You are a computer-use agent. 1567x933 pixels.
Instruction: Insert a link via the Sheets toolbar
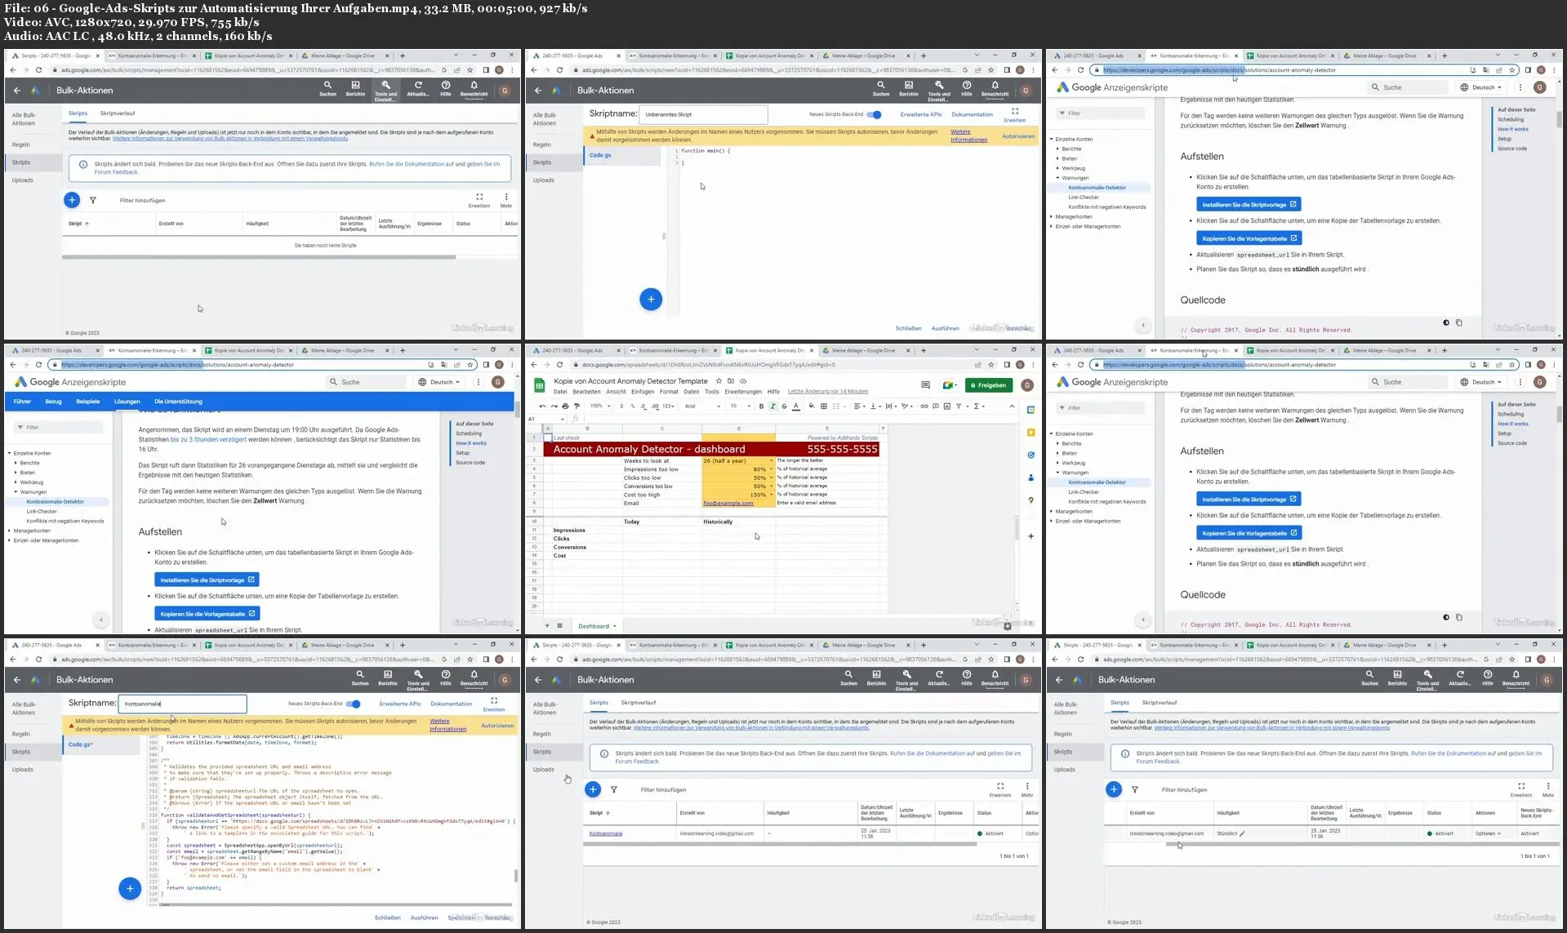(x=924, y=406)
